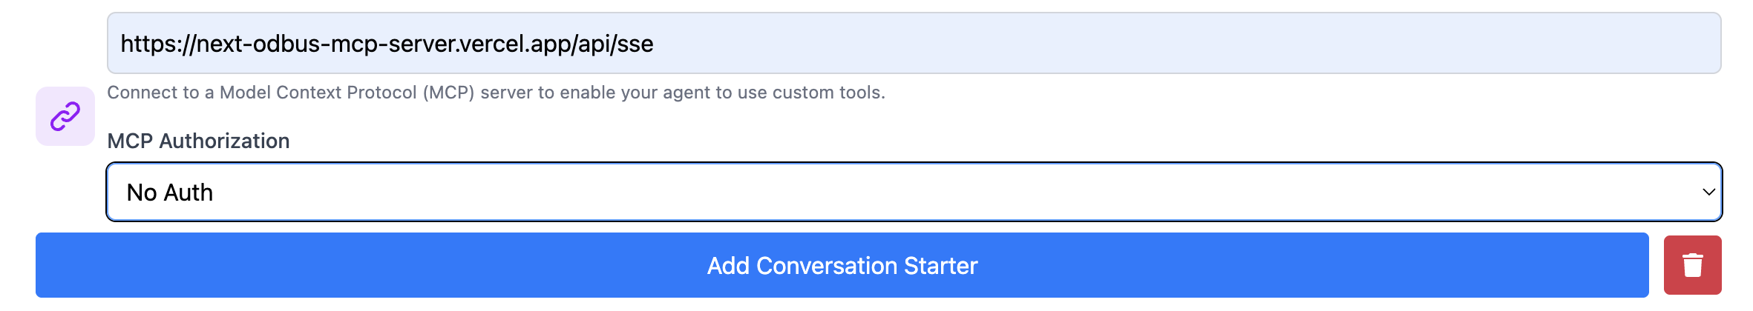Click the purple chain link icon

point(65,116)
